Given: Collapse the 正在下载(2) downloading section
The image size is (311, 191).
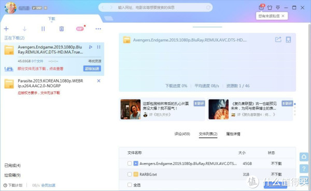Looking at the screenshot, I should [15, 38].
